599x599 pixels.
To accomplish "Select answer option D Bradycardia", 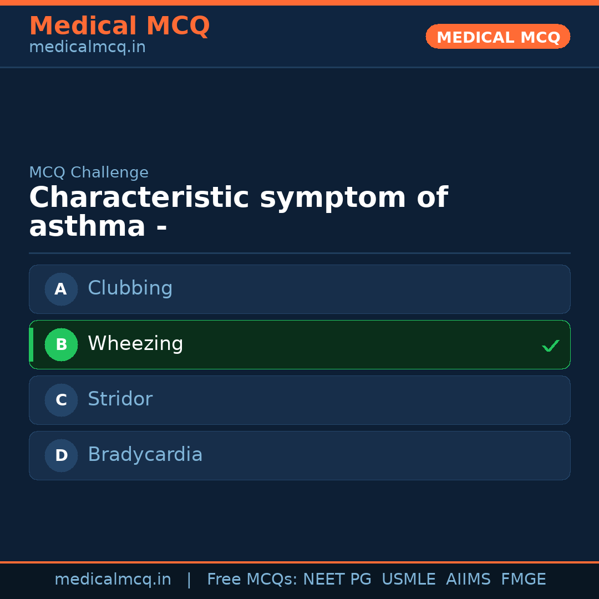I will coord(299,455).
